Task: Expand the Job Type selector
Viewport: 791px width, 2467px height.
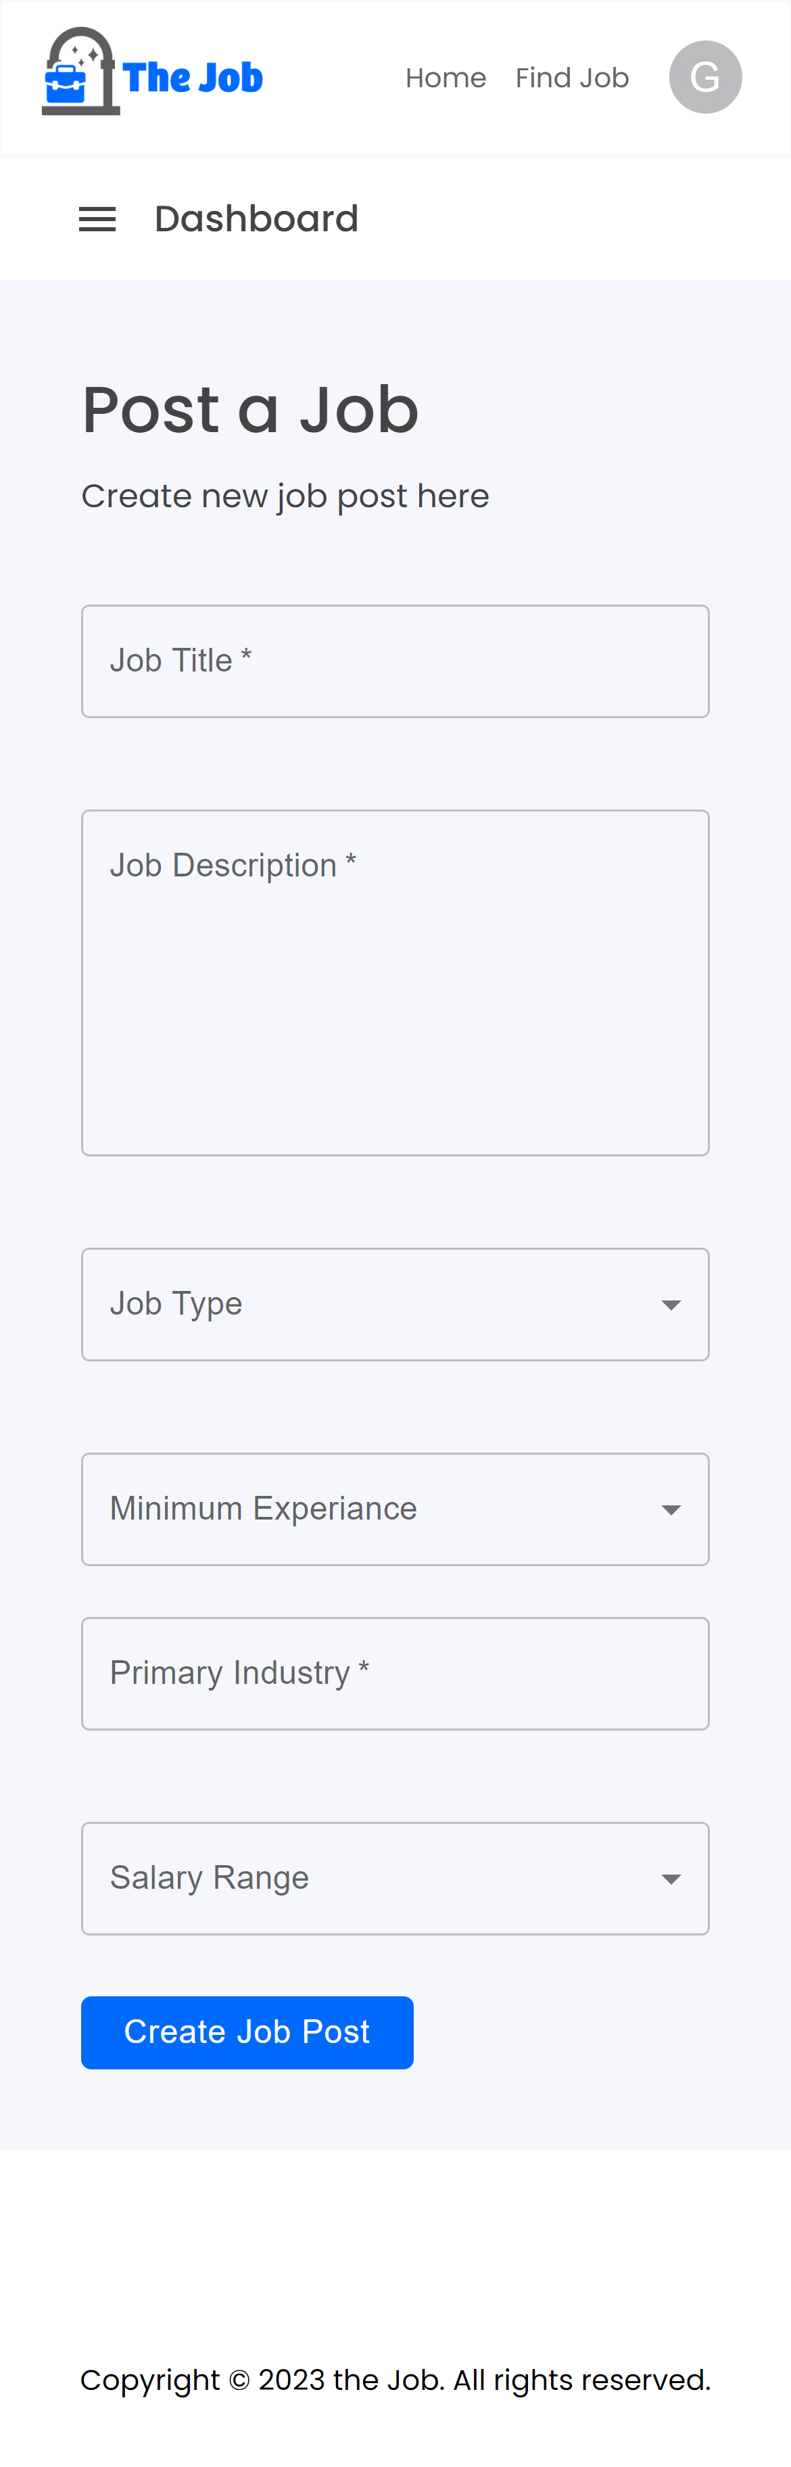Action: pyautogui.click(x=395, y=1303)
